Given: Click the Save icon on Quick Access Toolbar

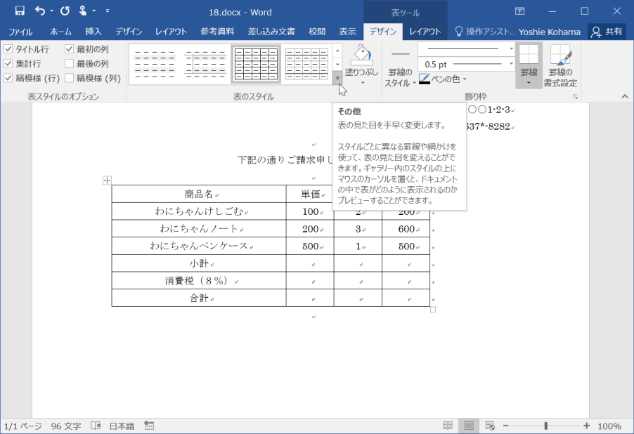Looking at the screenshot, I should pyautogui.click(x=19, y=11).
